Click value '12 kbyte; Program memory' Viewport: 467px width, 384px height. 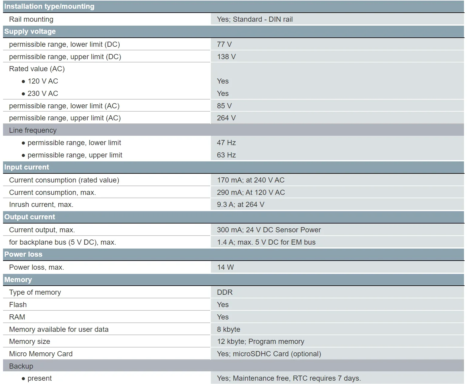click(x=260, y=341)
